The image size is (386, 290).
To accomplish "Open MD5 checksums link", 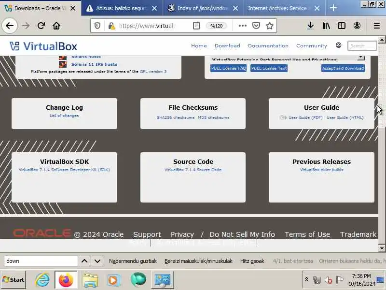I will coord(213,117).
